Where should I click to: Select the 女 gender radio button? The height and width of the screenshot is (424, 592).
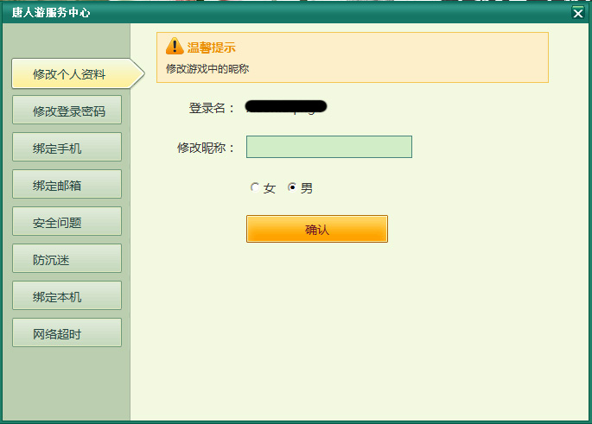coord(255,187)
